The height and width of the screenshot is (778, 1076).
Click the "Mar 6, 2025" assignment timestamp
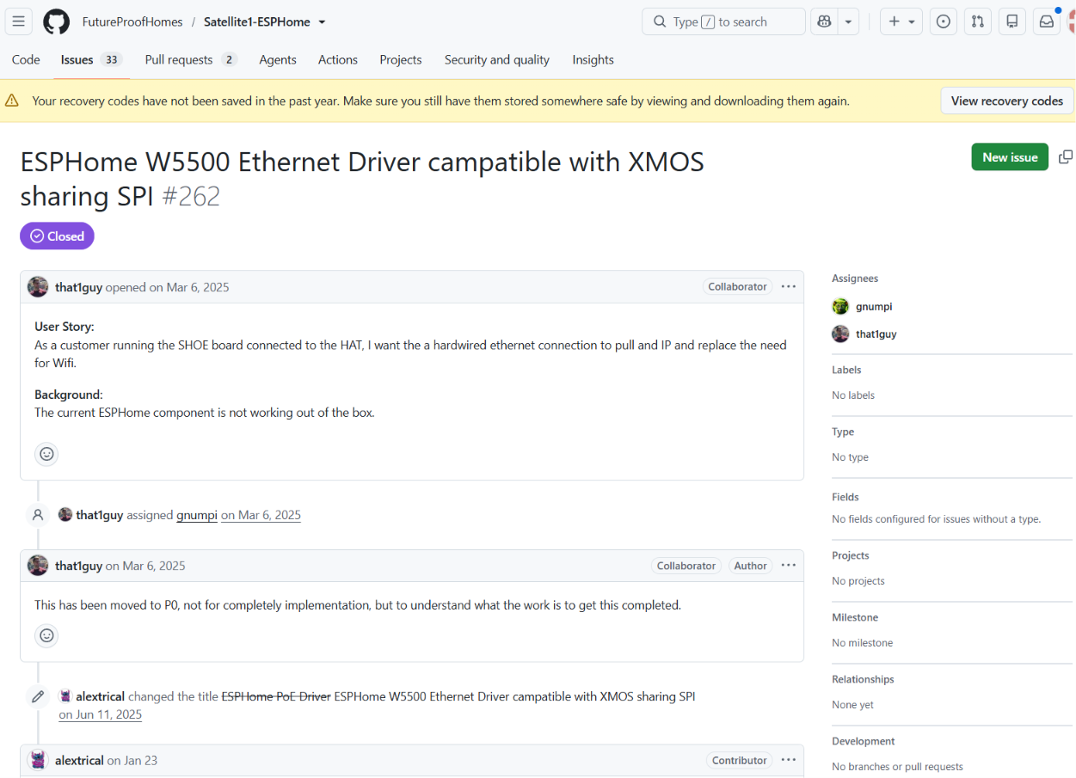pos(261,515)
